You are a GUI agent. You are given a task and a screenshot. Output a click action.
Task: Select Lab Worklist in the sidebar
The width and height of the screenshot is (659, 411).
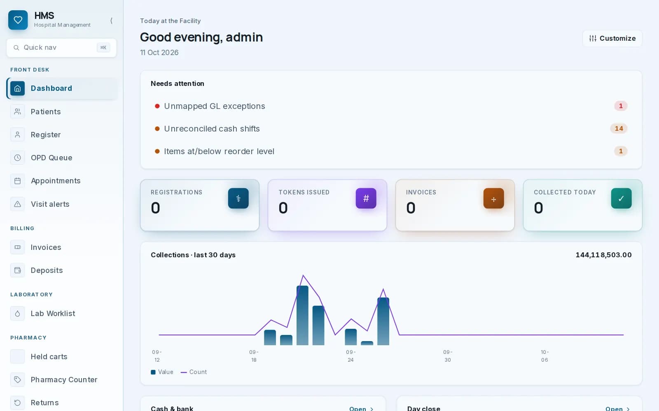click(62, 313)
